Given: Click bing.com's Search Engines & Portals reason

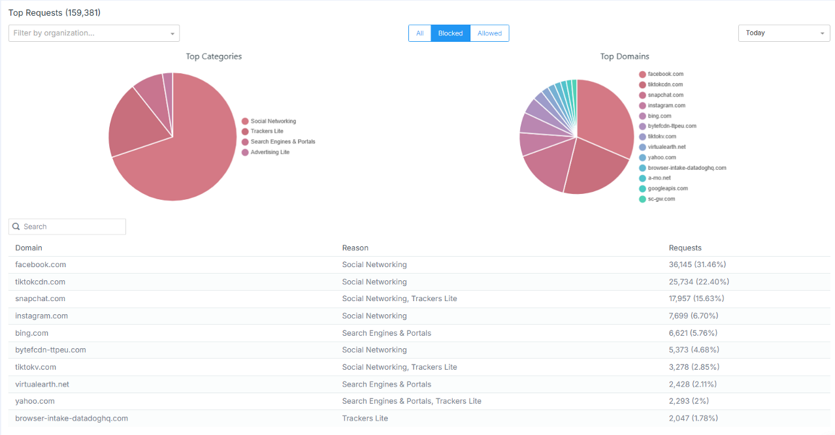Looking at the screenshot, I should tap(387, 333).
